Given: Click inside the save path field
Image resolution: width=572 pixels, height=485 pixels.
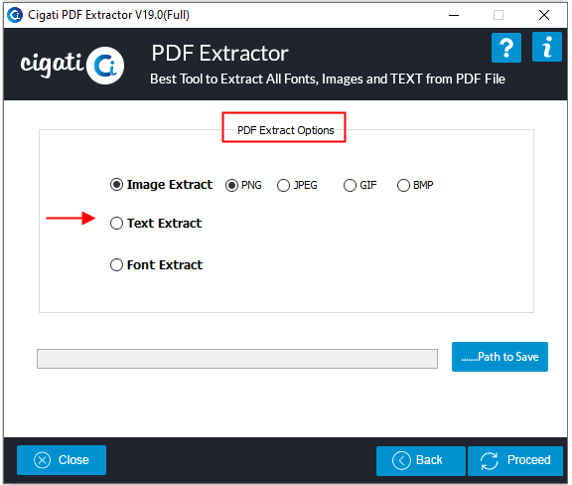Looking at the screenshot, I should point(237,359).
